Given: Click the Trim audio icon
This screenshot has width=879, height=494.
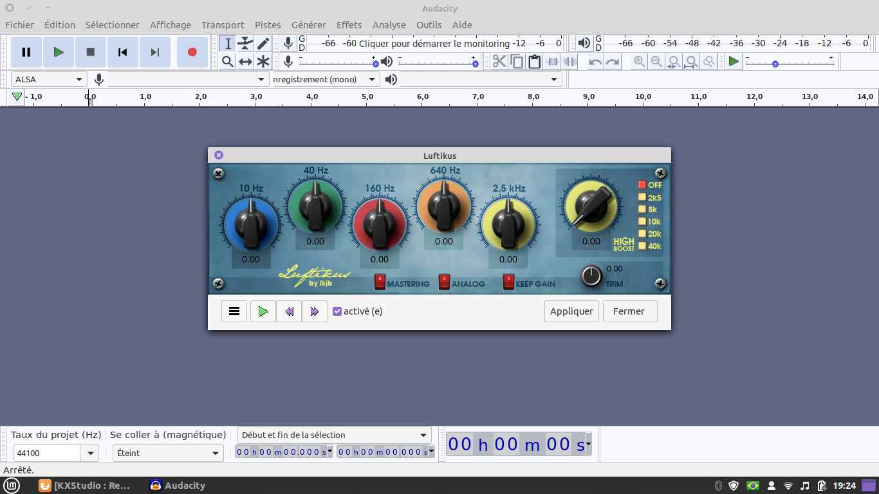Looking at the screenshot, I should [552, 61].
